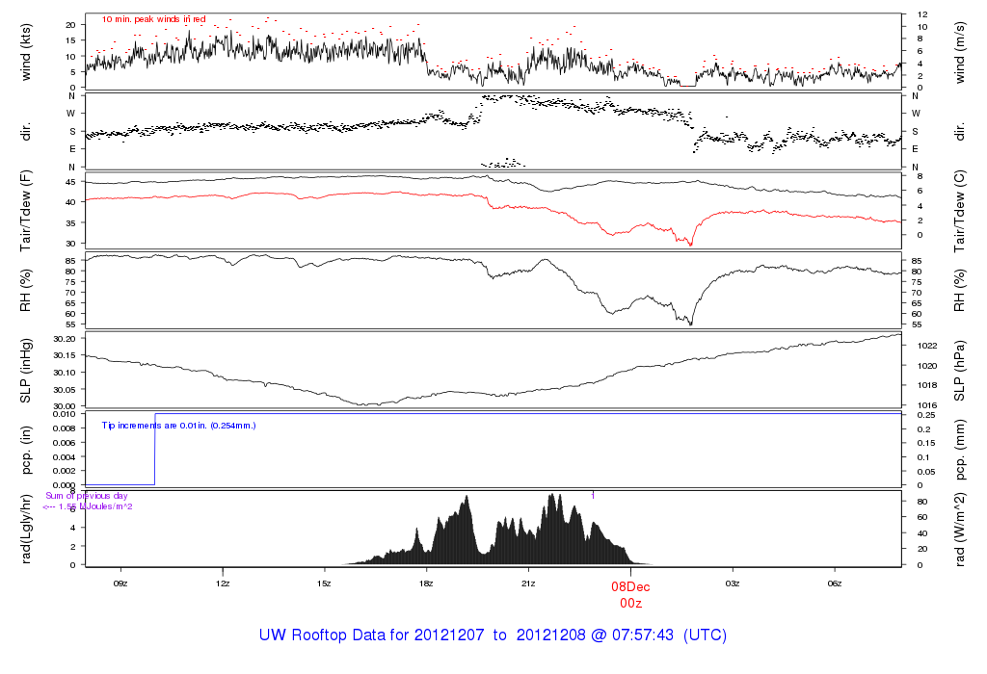Click the 15z time axis label
Screen dimensions: 987x674
[x=324, y=583]
